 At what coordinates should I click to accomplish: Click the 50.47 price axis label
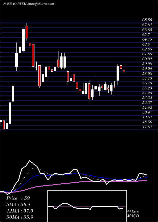[147, 112]
